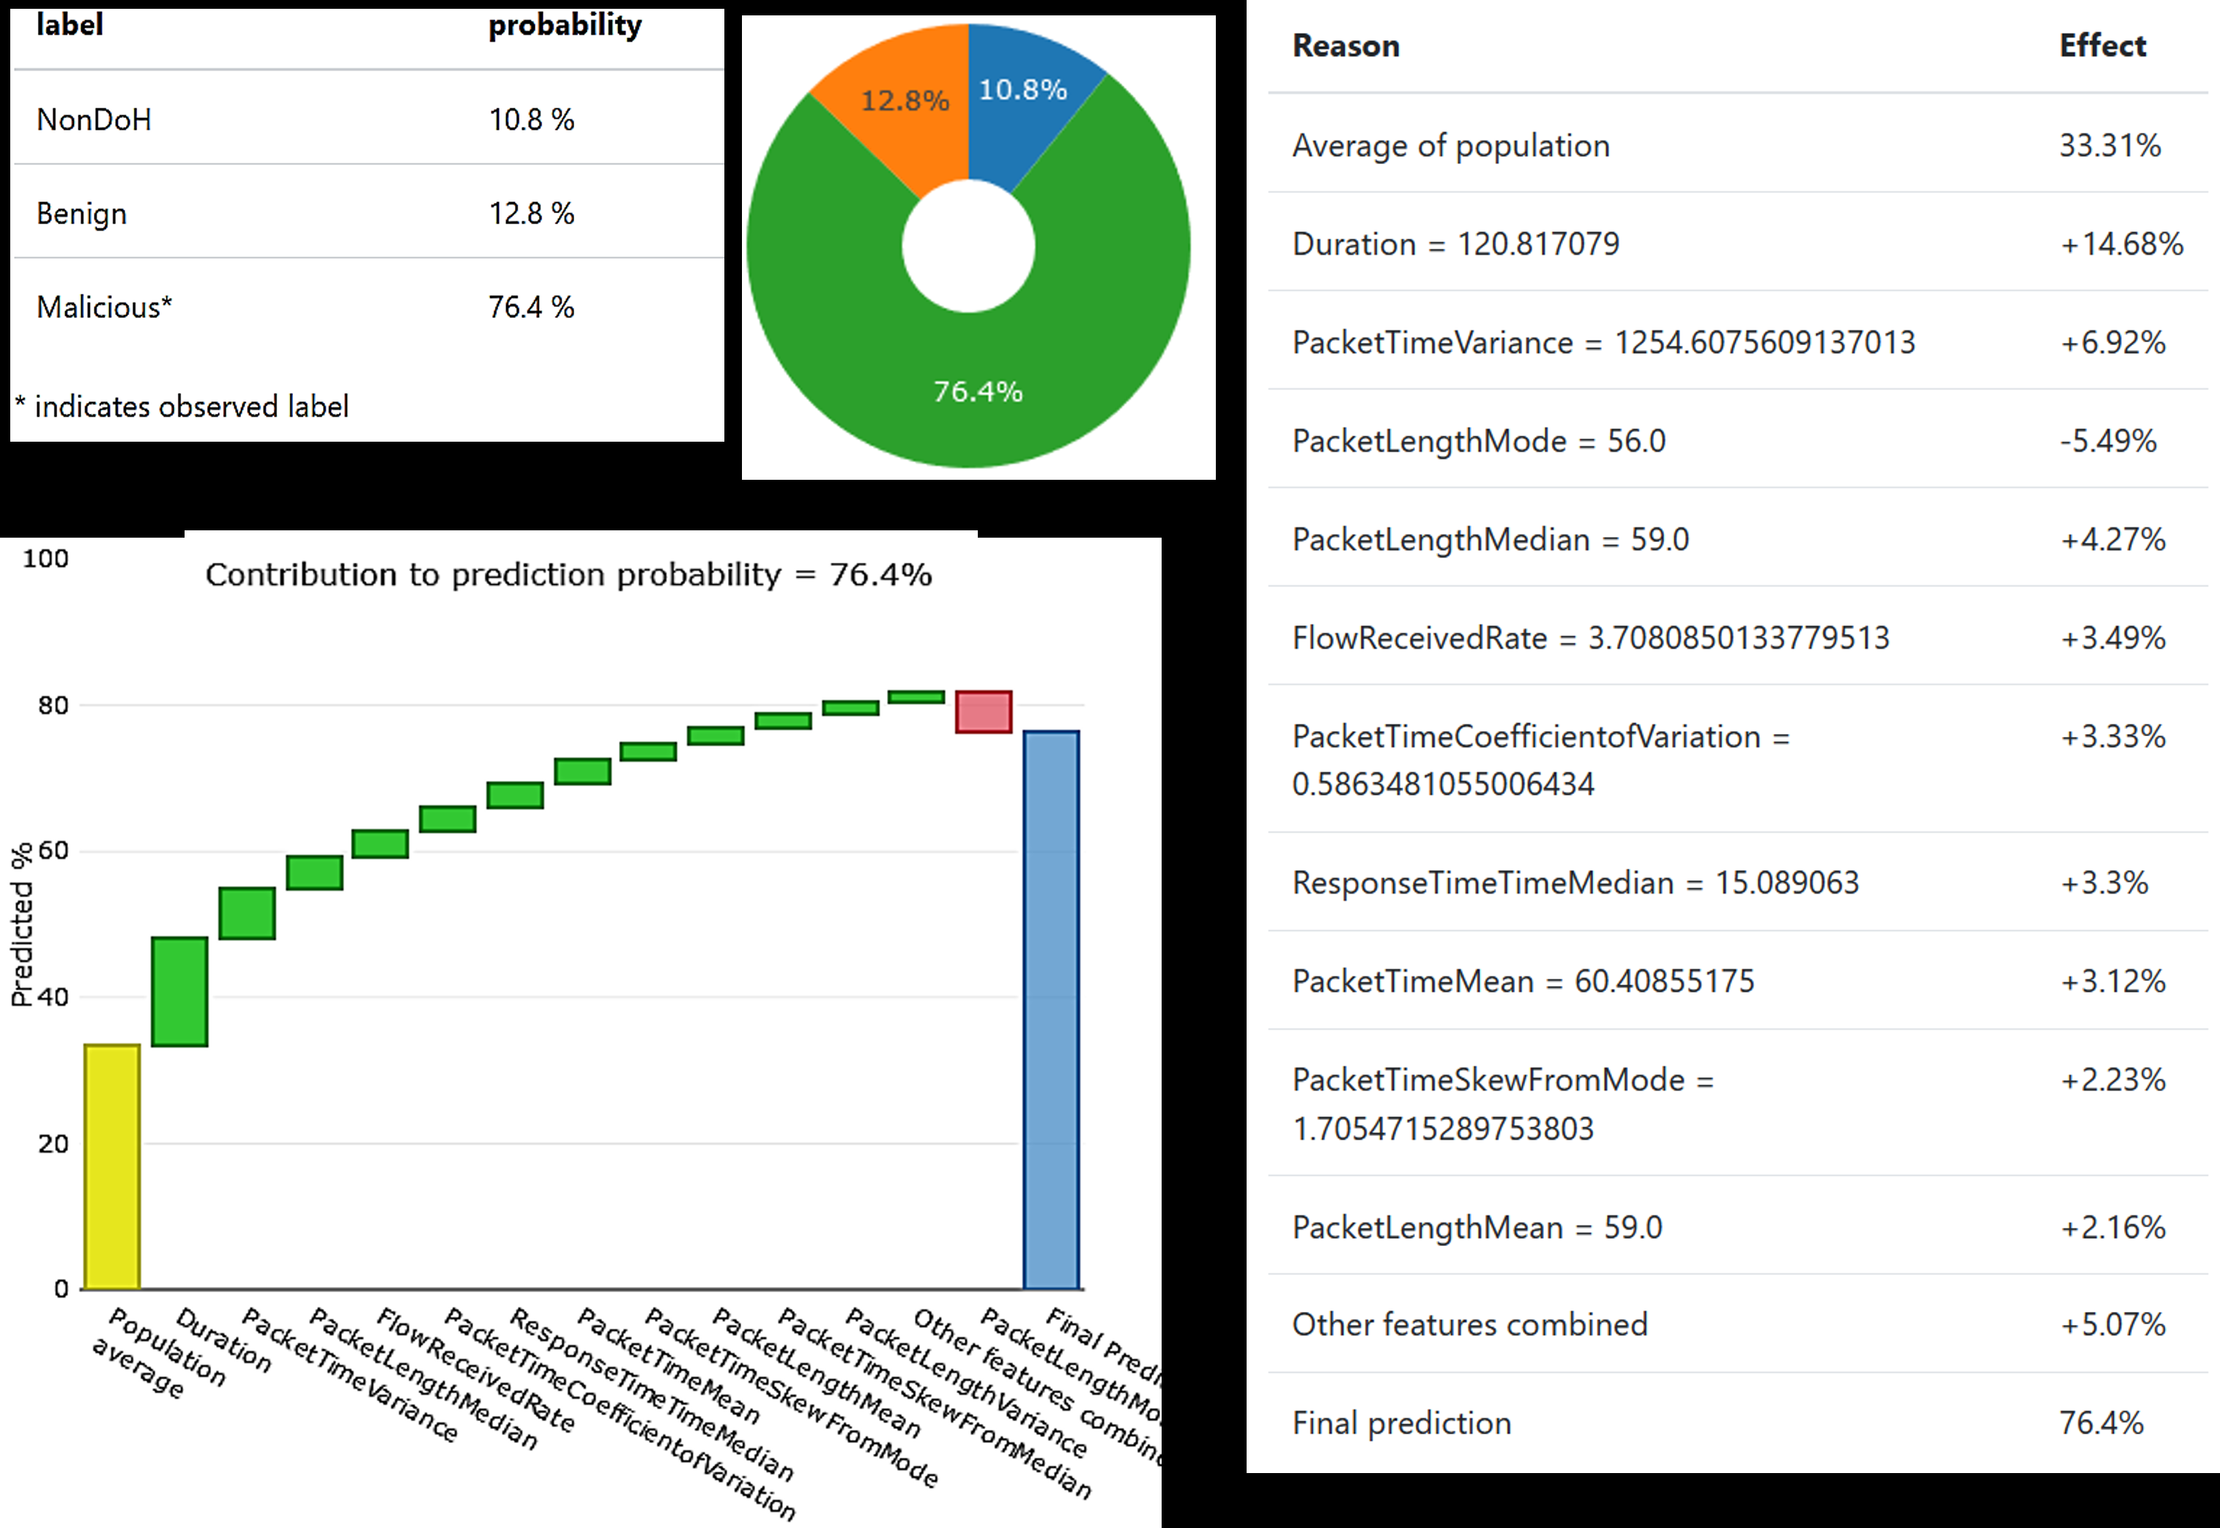Image resolution: width=2220 pixels, height=1528 pixels.
Task: Select the Malicious* label row
Action: coord(103,308)
